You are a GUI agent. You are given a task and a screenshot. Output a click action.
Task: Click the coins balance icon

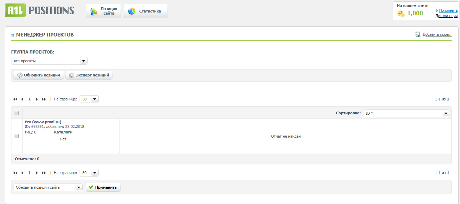pos(401,14)
